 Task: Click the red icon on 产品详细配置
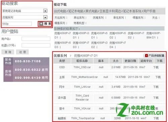click(146, 55)
